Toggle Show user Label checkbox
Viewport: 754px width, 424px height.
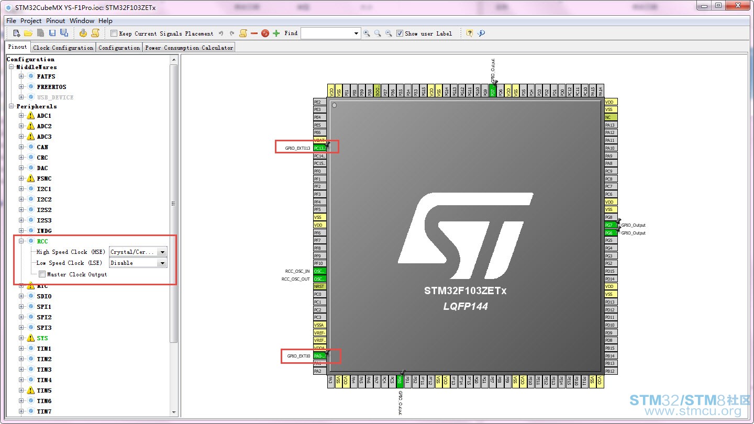[400, 34]
